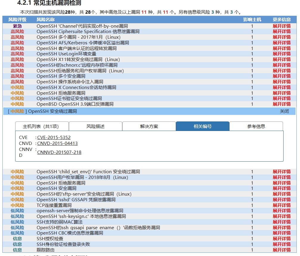
Task: Click vulnerability name OpenSSH UseLogin环境变量
Action: pos(67,54)
